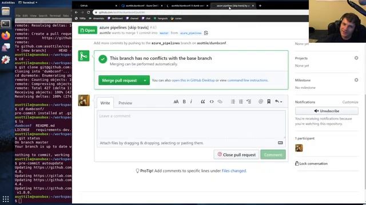Open the terminal Search menu

pyautogui.click(x=43, y=16)
